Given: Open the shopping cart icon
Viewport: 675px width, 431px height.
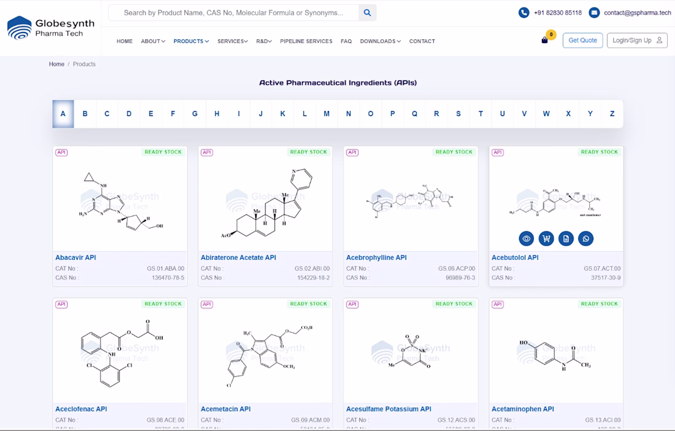Looking at the screenshot, I should (544, 40).
